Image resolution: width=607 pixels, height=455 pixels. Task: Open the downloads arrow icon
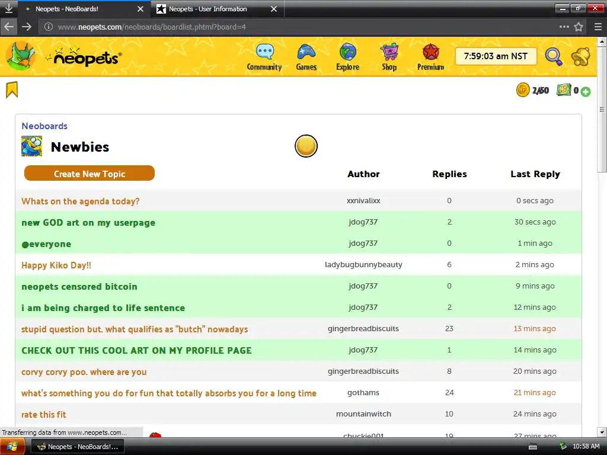pyautogui.click(x=8, y=8)
